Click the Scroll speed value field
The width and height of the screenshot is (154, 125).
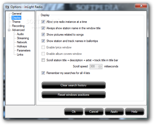tap(94, 67)
